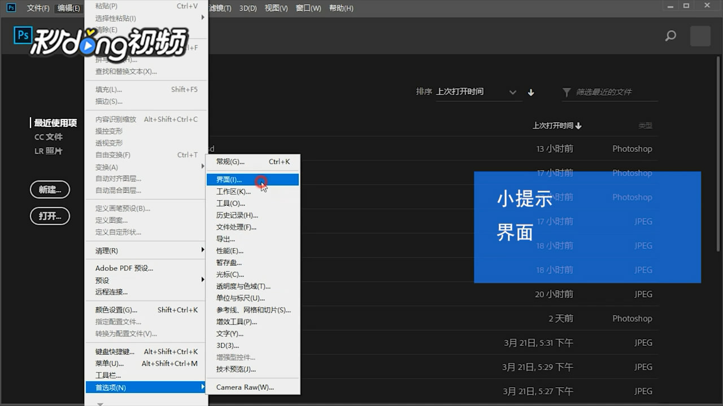Select 光标(C)... preferences entry

coord(252,274)
